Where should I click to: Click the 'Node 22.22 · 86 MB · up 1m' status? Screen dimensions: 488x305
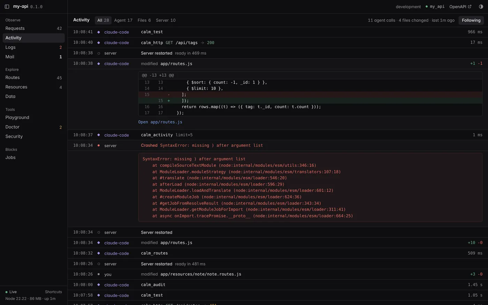click(30, 299)
